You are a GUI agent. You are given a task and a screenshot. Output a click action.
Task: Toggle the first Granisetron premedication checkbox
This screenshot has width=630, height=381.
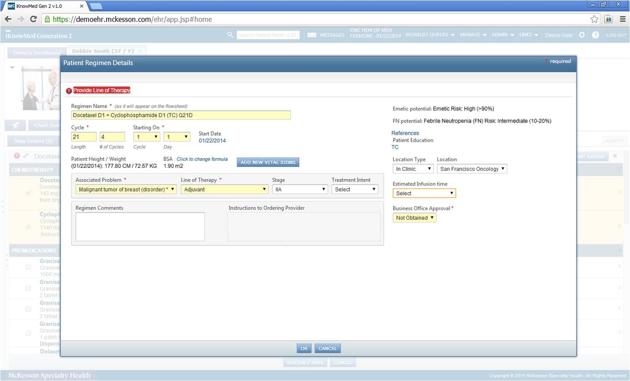pyautogui.click(x=28, y=267)
